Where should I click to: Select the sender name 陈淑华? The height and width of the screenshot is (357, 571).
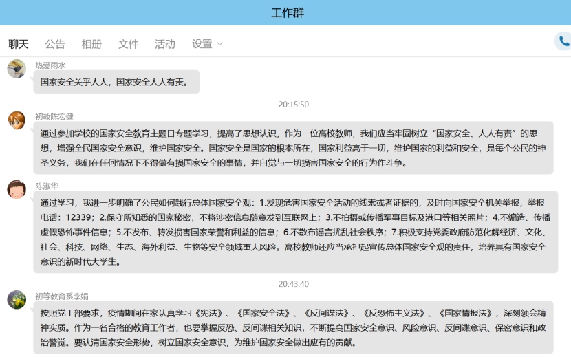[47, 186]
